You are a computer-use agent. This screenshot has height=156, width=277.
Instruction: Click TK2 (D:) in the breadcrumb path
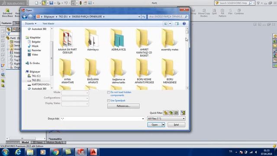[63, 16]
